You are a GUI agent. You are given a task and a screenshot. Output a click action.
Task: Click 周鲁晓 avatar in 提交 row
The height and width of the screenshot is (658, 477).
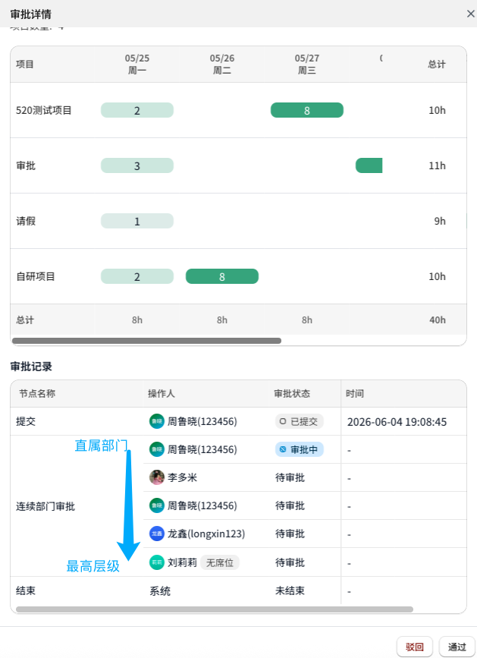[x=157, y=421]
